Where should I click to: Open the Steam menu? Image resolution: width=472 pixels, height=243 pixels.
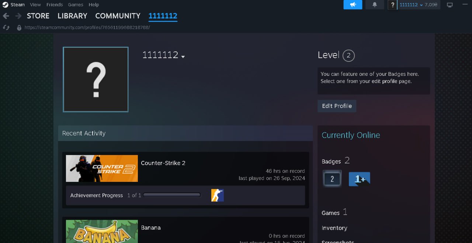pos(17,5)
